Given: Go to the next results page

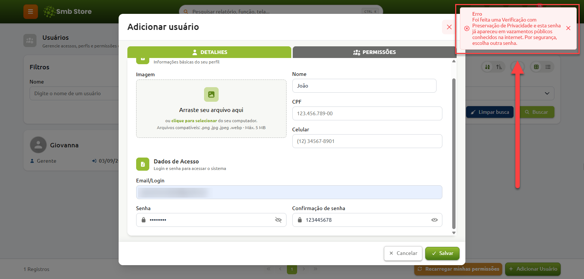Looking at the screenshot, I should (x=304, y=269).
